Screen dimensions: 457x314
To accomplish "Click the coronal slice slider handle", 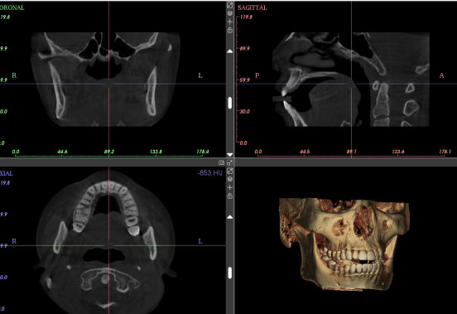I will (x=230, y=103).
